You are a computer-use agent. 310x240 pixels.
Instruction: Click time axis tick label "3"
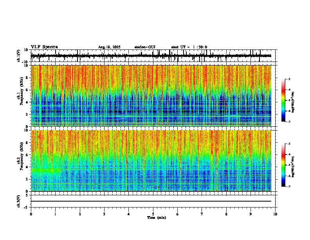(104, 214)
